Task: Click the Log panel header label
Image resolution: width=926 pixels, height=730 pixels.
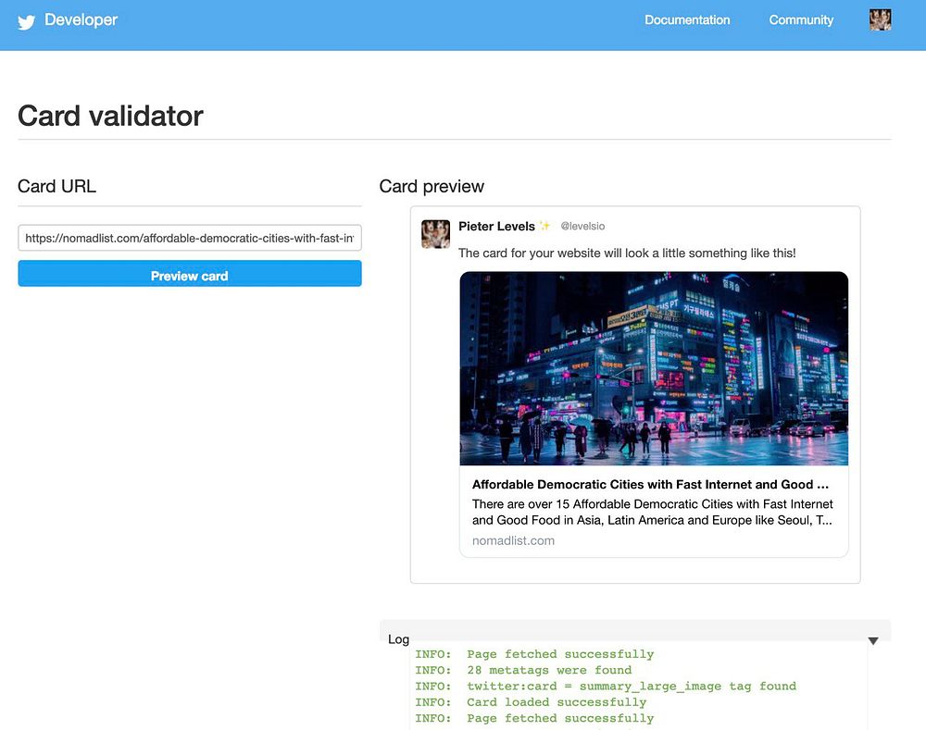Action: (x=398, y=639)
